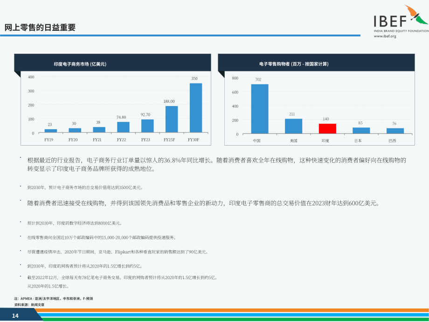Select the 美国 bar in shoppers chart
Viewport: 429px width, 322px height.
pos(294,126)
